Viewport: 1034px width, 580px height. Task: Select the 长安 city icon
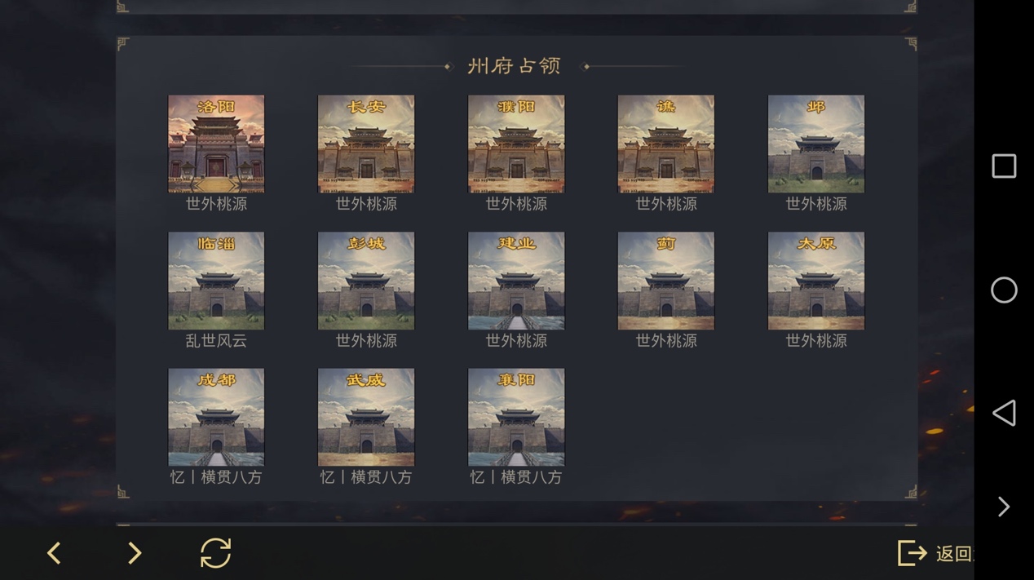[366, 144]
